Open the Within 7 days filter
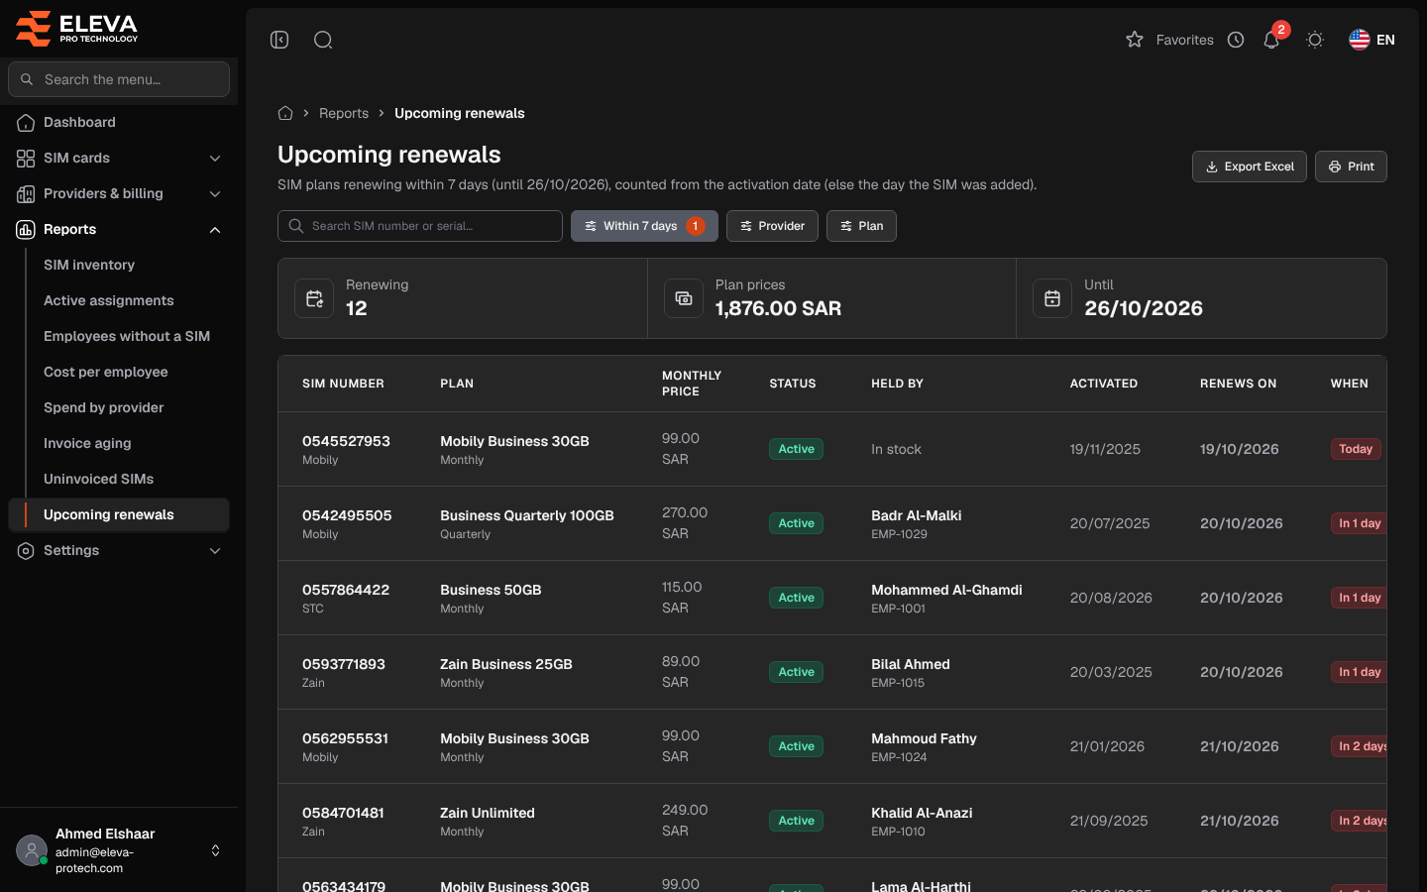The height and width of the screenshot is (892, 1427). coord(644,226)
